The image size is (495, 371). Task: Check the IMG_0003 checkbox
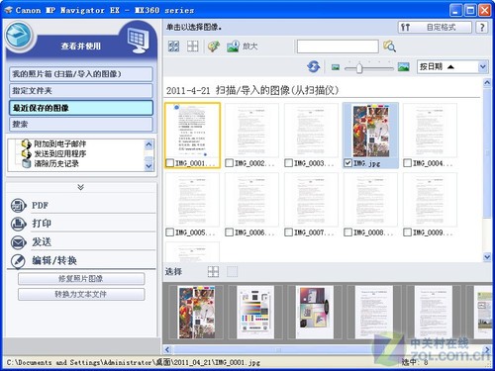click(x=288, y=163)
